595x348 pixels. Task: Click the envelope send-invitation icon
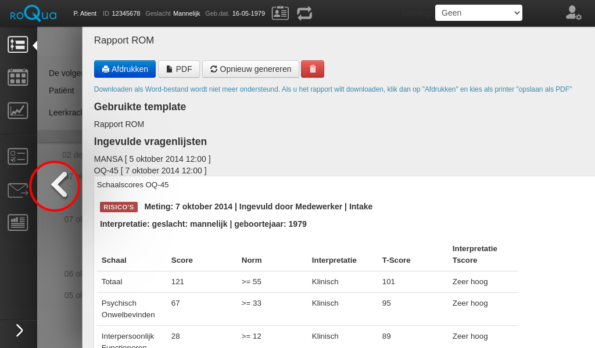click(x=18, y=190)
